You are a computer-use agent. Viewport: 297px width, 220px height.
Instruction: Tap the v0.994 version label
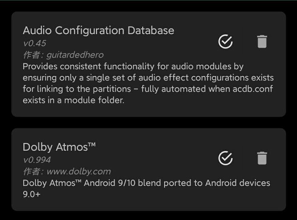pos(37,160)
